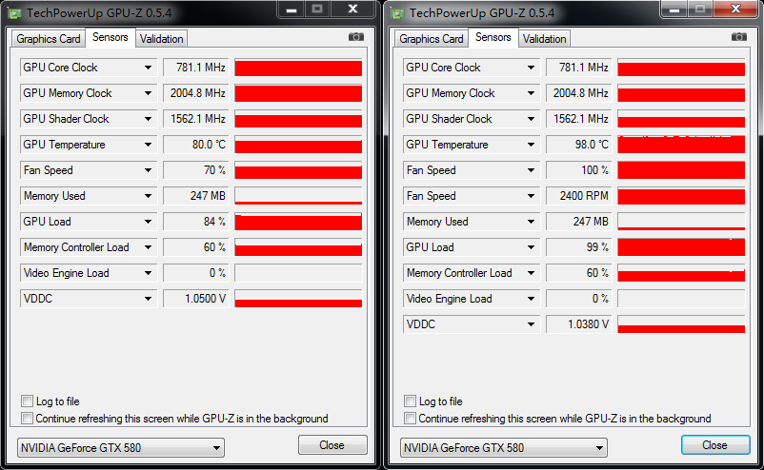764x470 pixels.
Task: Close the right GPU-Z window via title bar X
Action: click(x=735, y=10)
